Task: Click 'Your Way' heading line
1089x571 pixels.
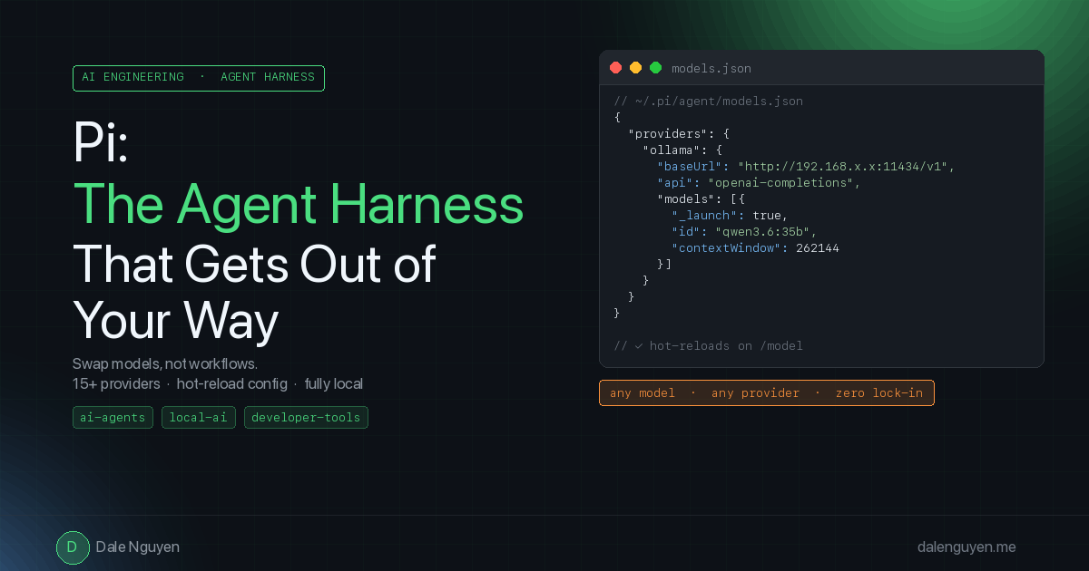Action: [x=175, y=322]
